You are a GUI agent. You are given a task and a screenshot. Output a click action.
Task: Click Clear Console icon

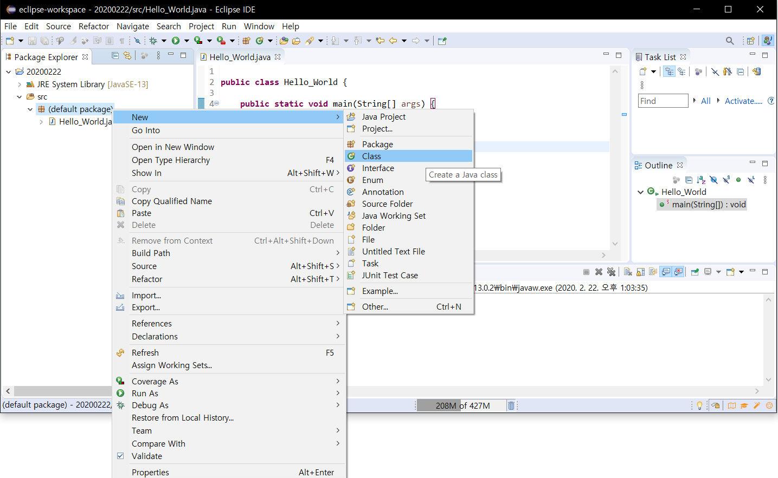628,272
